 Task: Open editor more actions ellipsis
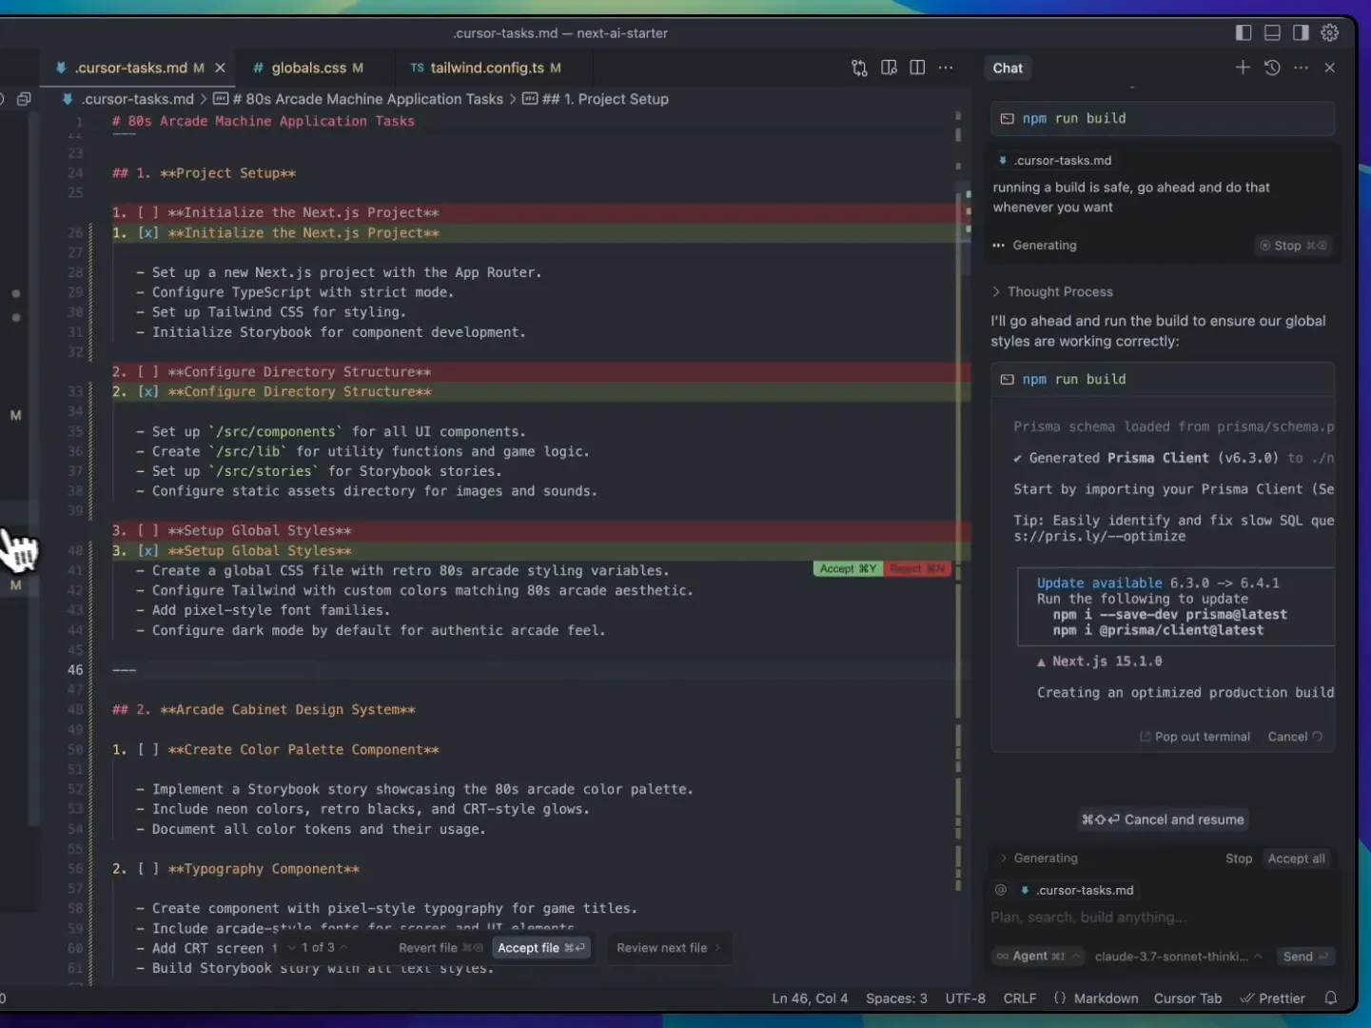click(x=946, y=68)
